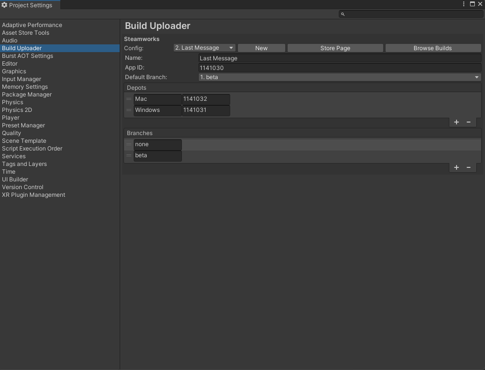Viewport: 485px width, 370px height.
Task: Click the gear icon on the Project Settings tab
Action: 5,5
